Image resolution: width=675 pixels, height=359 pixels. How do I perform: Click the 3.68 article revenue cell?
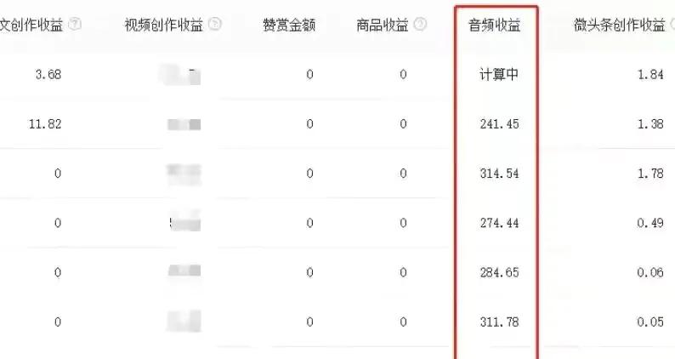48,75
